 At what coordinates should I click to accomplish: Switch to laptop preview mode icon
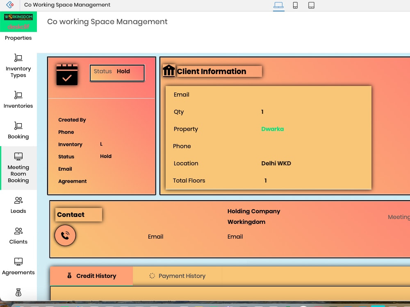click(x=278, y=5)
